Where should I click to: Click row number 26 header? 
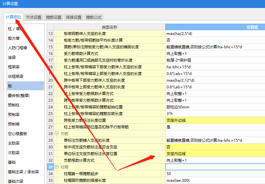click(51, 120)
